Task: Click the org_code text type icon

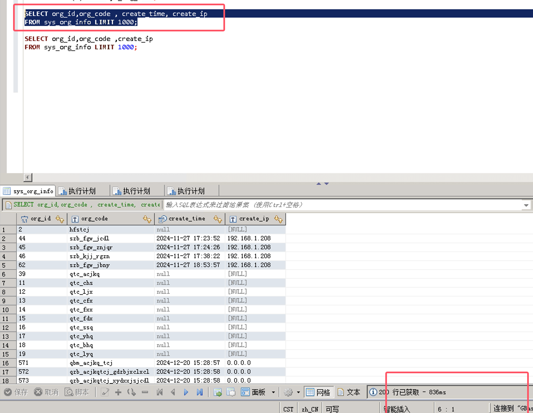Action: click(x=75, y=219)
